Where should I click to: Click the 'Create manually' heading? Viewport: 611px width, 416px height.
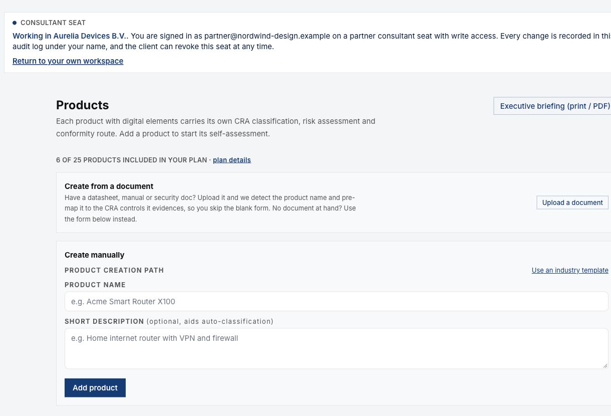pyautogui.click(x=95, y=255)
